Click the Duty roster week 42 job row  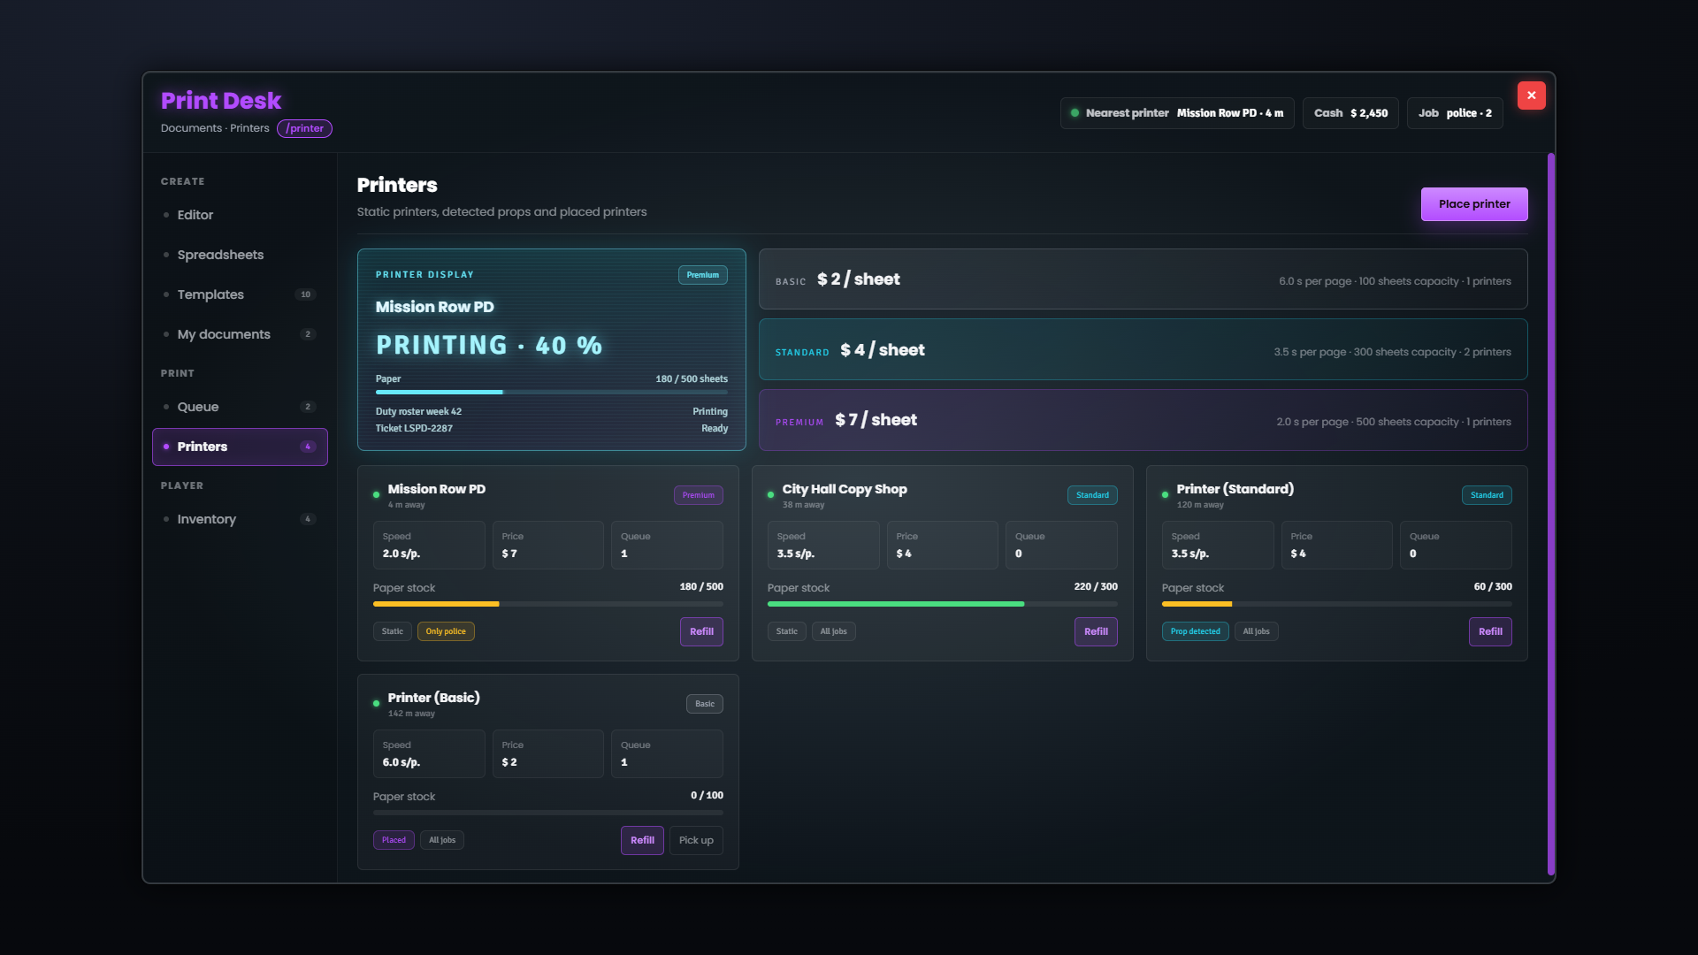pyautogui.click(x=551, y=411)
